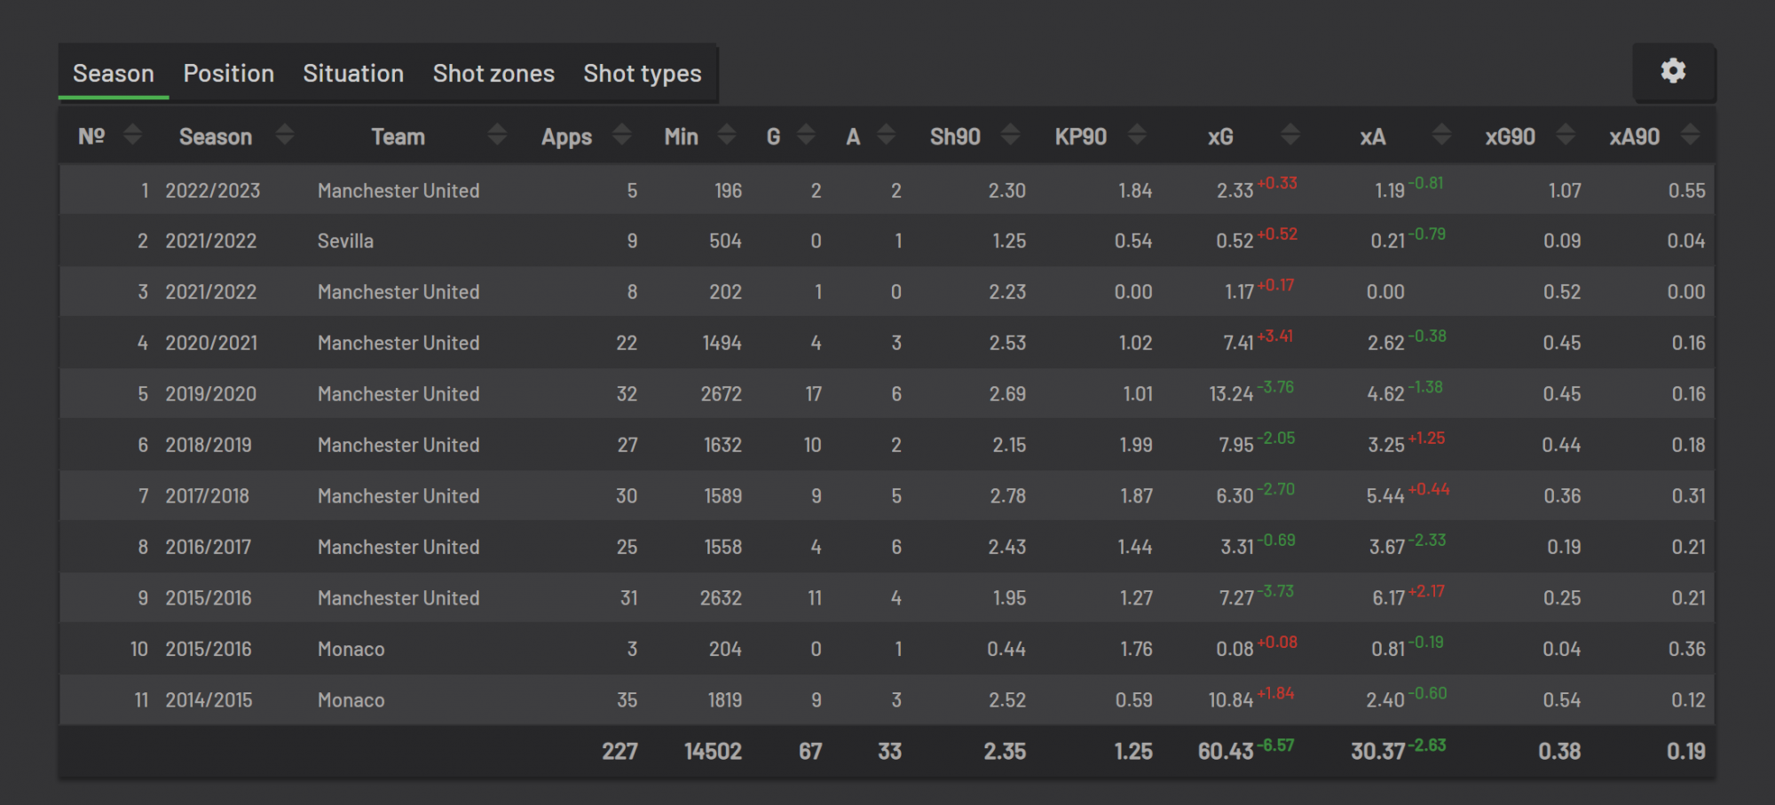This screenshot has height=805, width=1775.
Task: Sort by A assists column arrows
Action: pyautogui.click(x=886, y=135)
